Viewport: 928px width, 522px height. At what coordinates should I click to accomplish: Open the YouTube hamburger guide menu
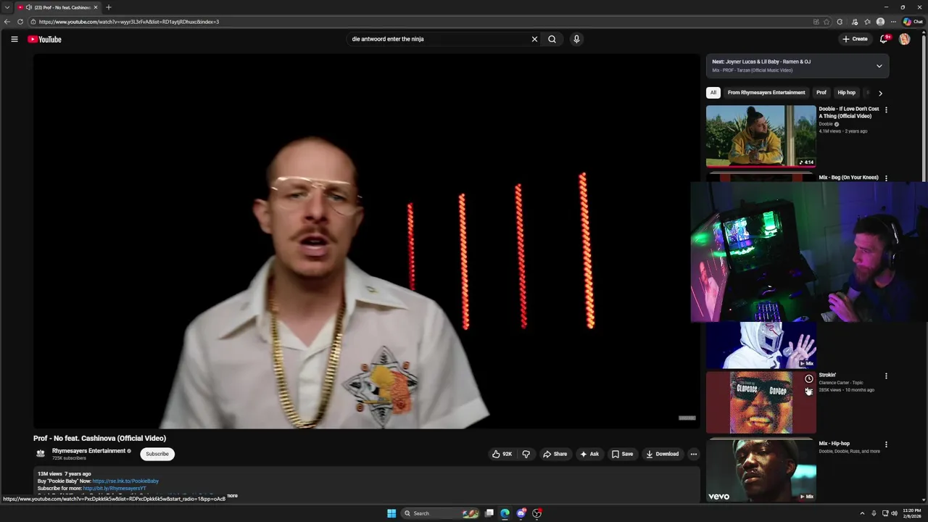click(x=14, y=39)
